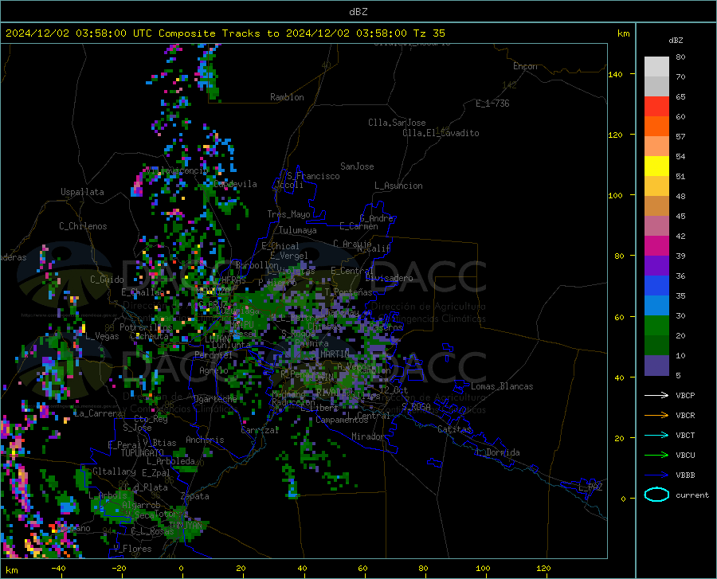
Task: Click the 'Tulumaya' place label
Action: point(297,230)
